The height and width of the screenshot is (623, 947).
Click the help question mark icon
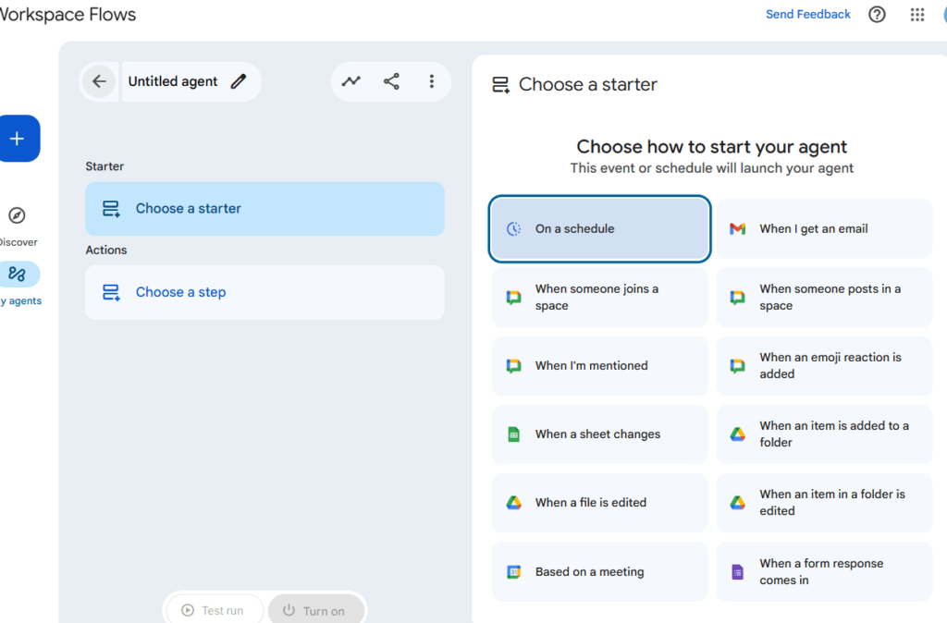pyautogui.click(x=877, y=15)
